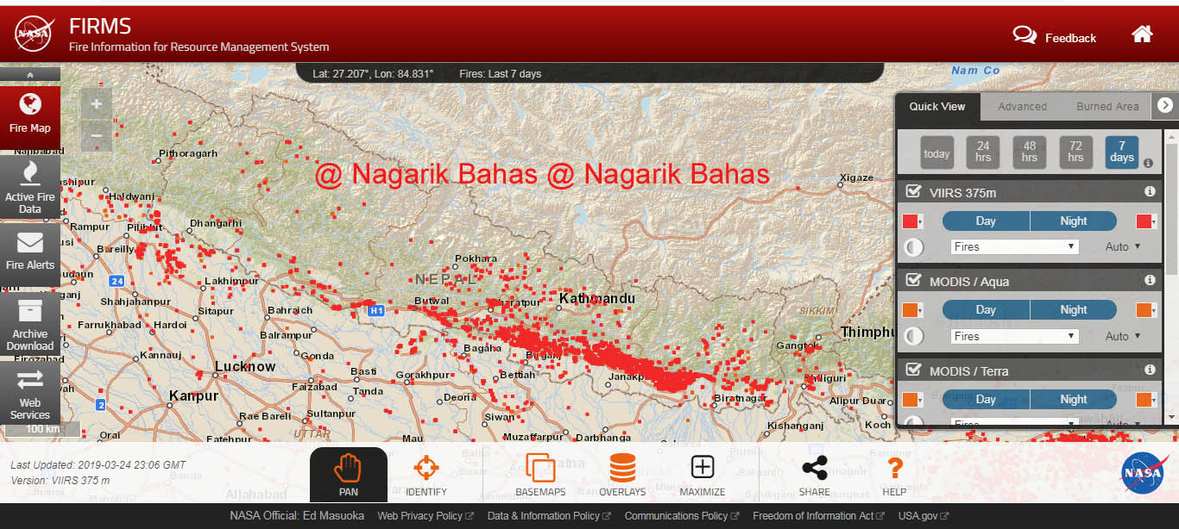Toggle the MODIS / Aqua layer checkbox
The width and height of the screenshot is (1179, 529).
pyautogui.click(x=913, y=280)
